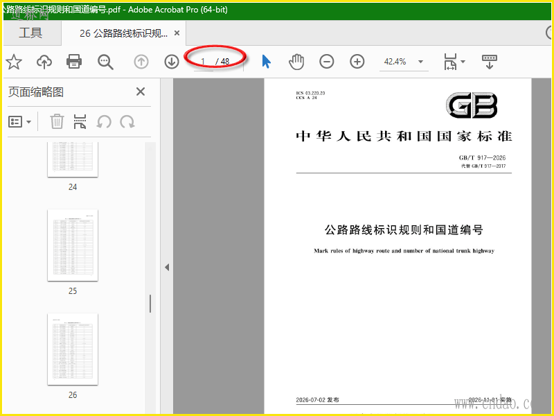
Task: Activate the hand pan tool
Action: click(x=296, y=62)
